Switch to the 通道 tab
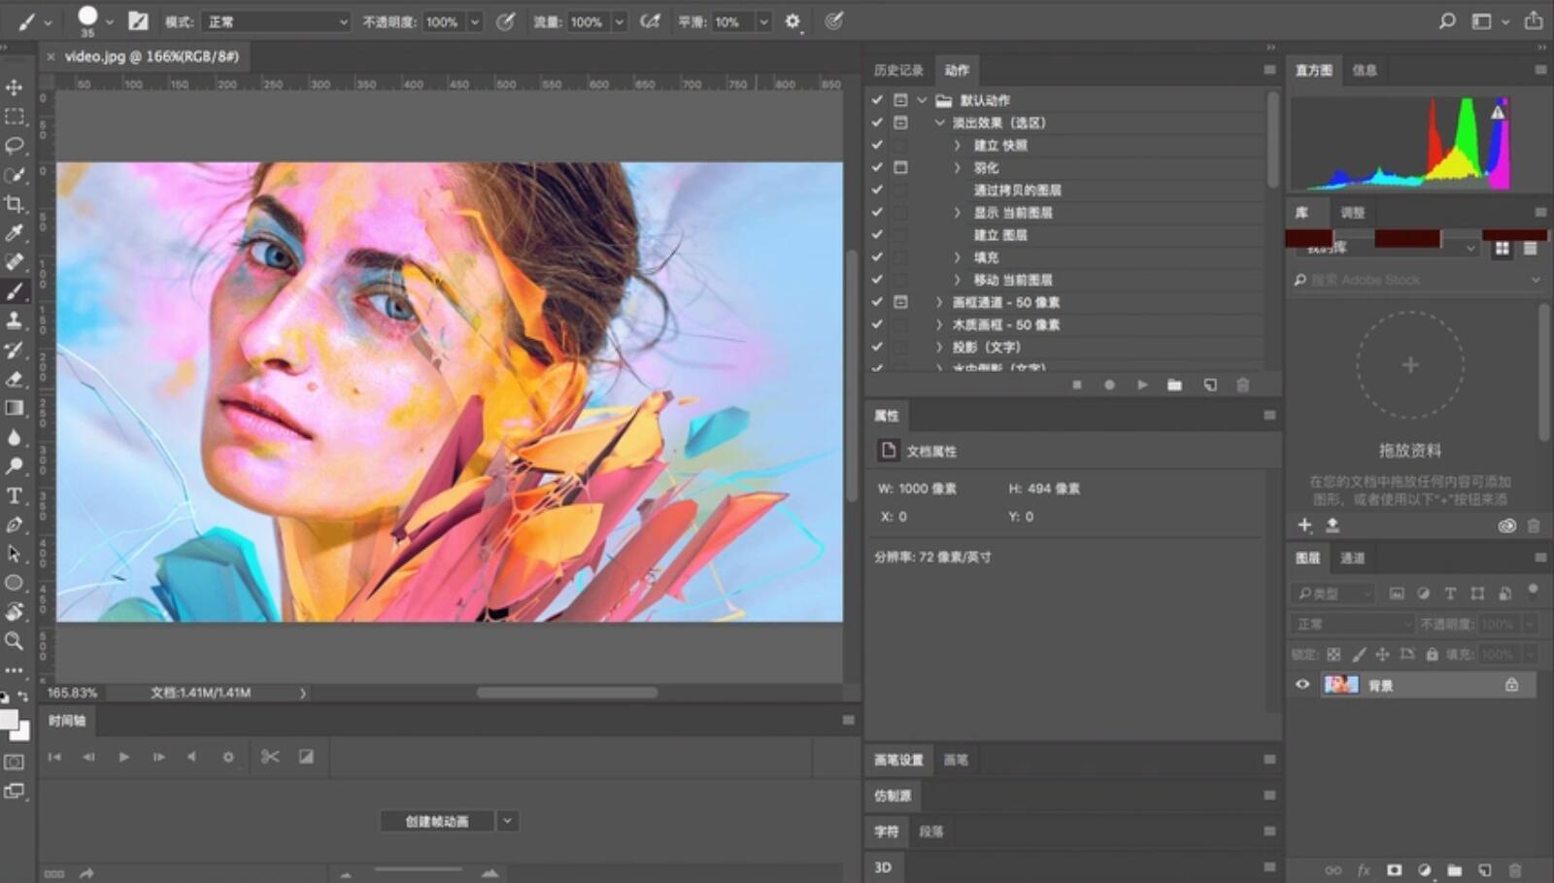The image size is (1554, 883). click(x=1352, y=558)
